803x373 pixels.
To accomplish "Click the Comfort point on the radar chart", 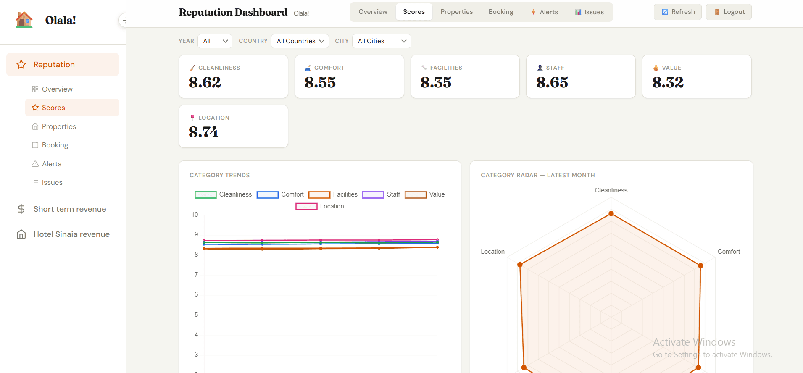I will [x=700, y=265].
